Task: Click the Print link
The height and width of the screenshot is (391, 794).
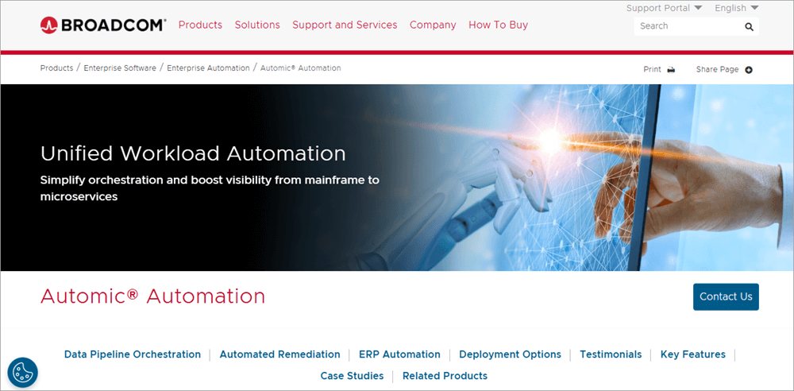Action: (652, 69)
